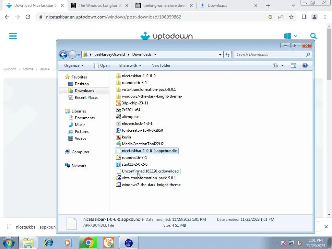This screenshot has width=332, height=249.
Task: Click the volume icon in system tray
Action: (299, 243)
